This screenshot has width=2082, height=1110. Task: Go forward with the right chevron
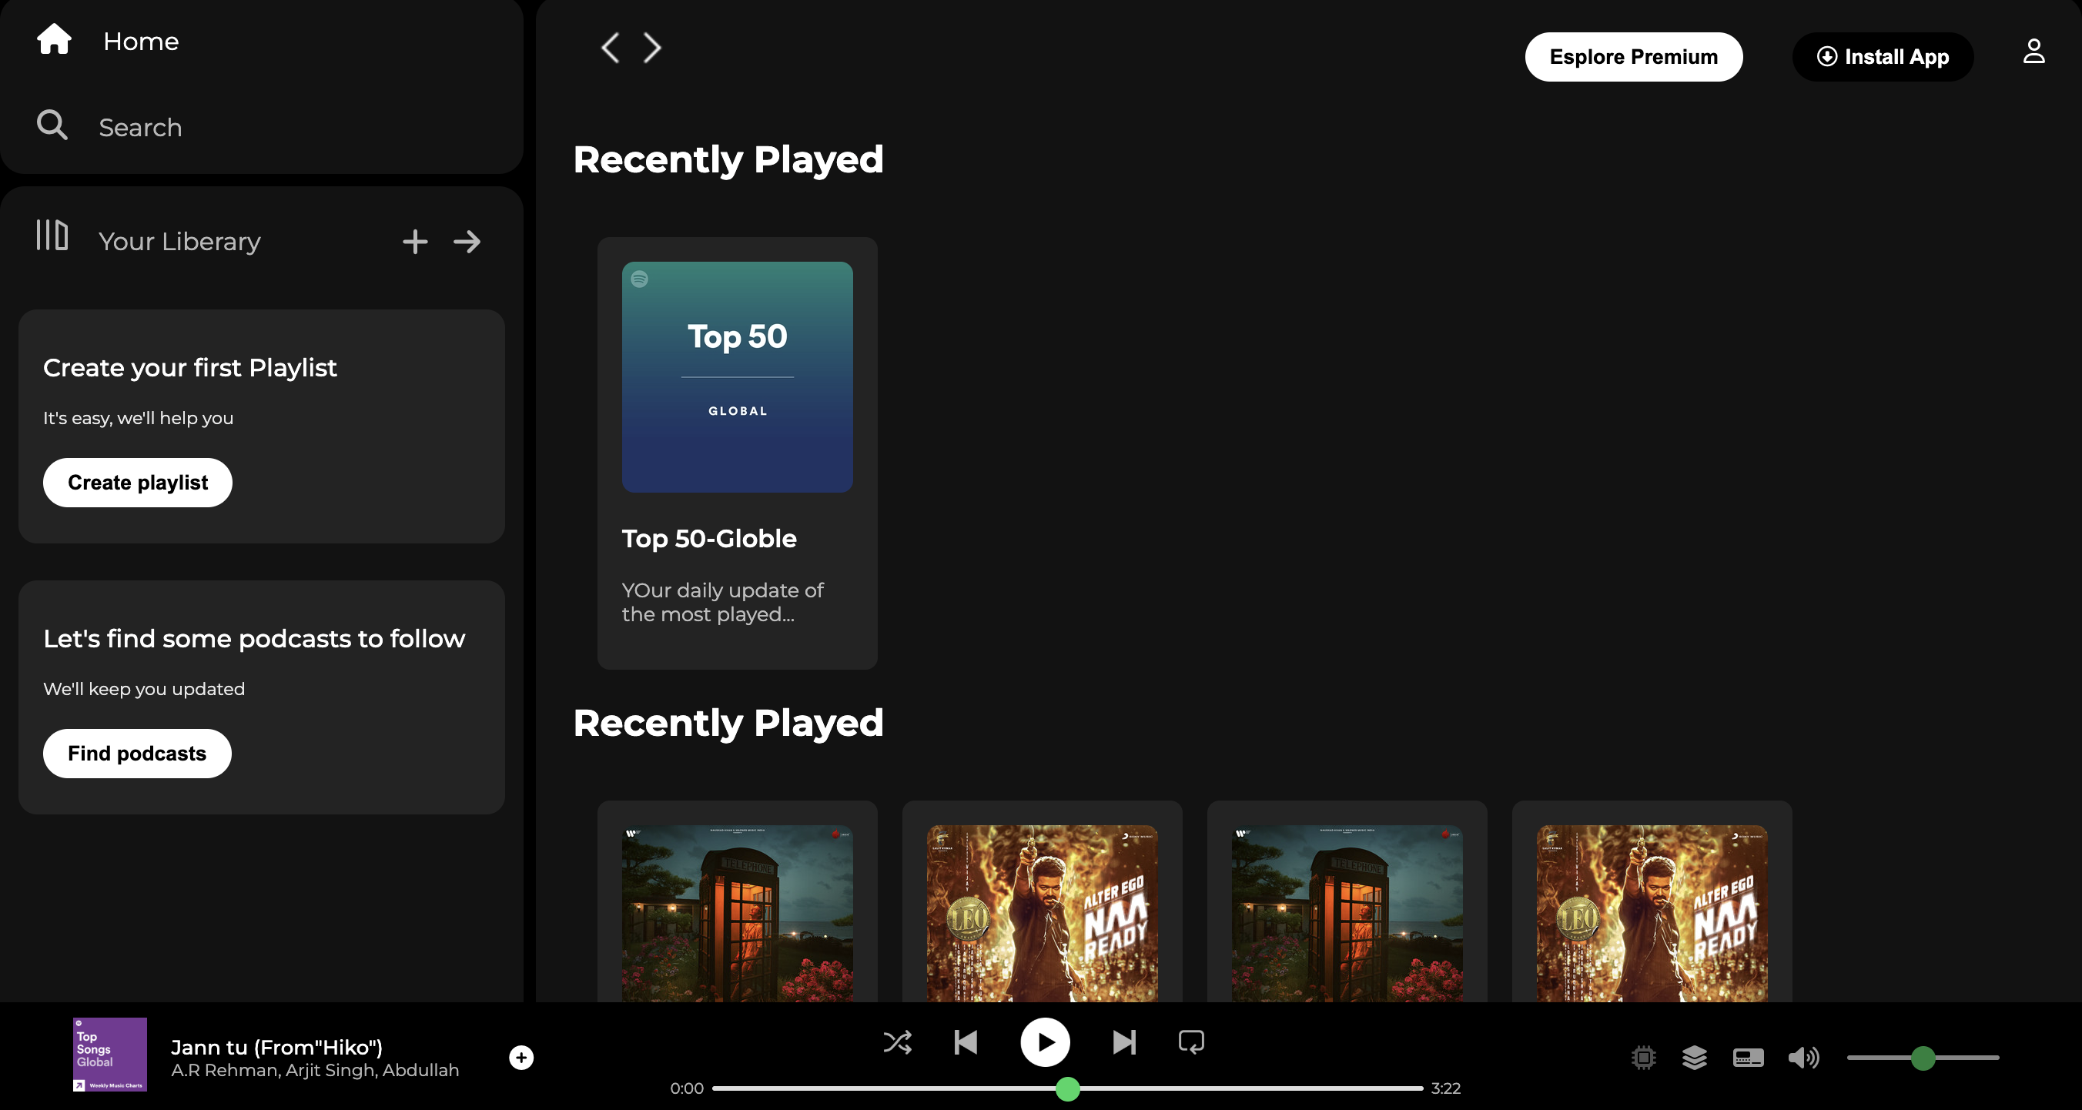tap(652, 48)
